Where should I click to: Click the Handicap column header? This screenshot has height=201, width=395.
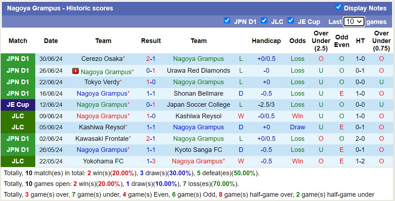click(266, 41)
